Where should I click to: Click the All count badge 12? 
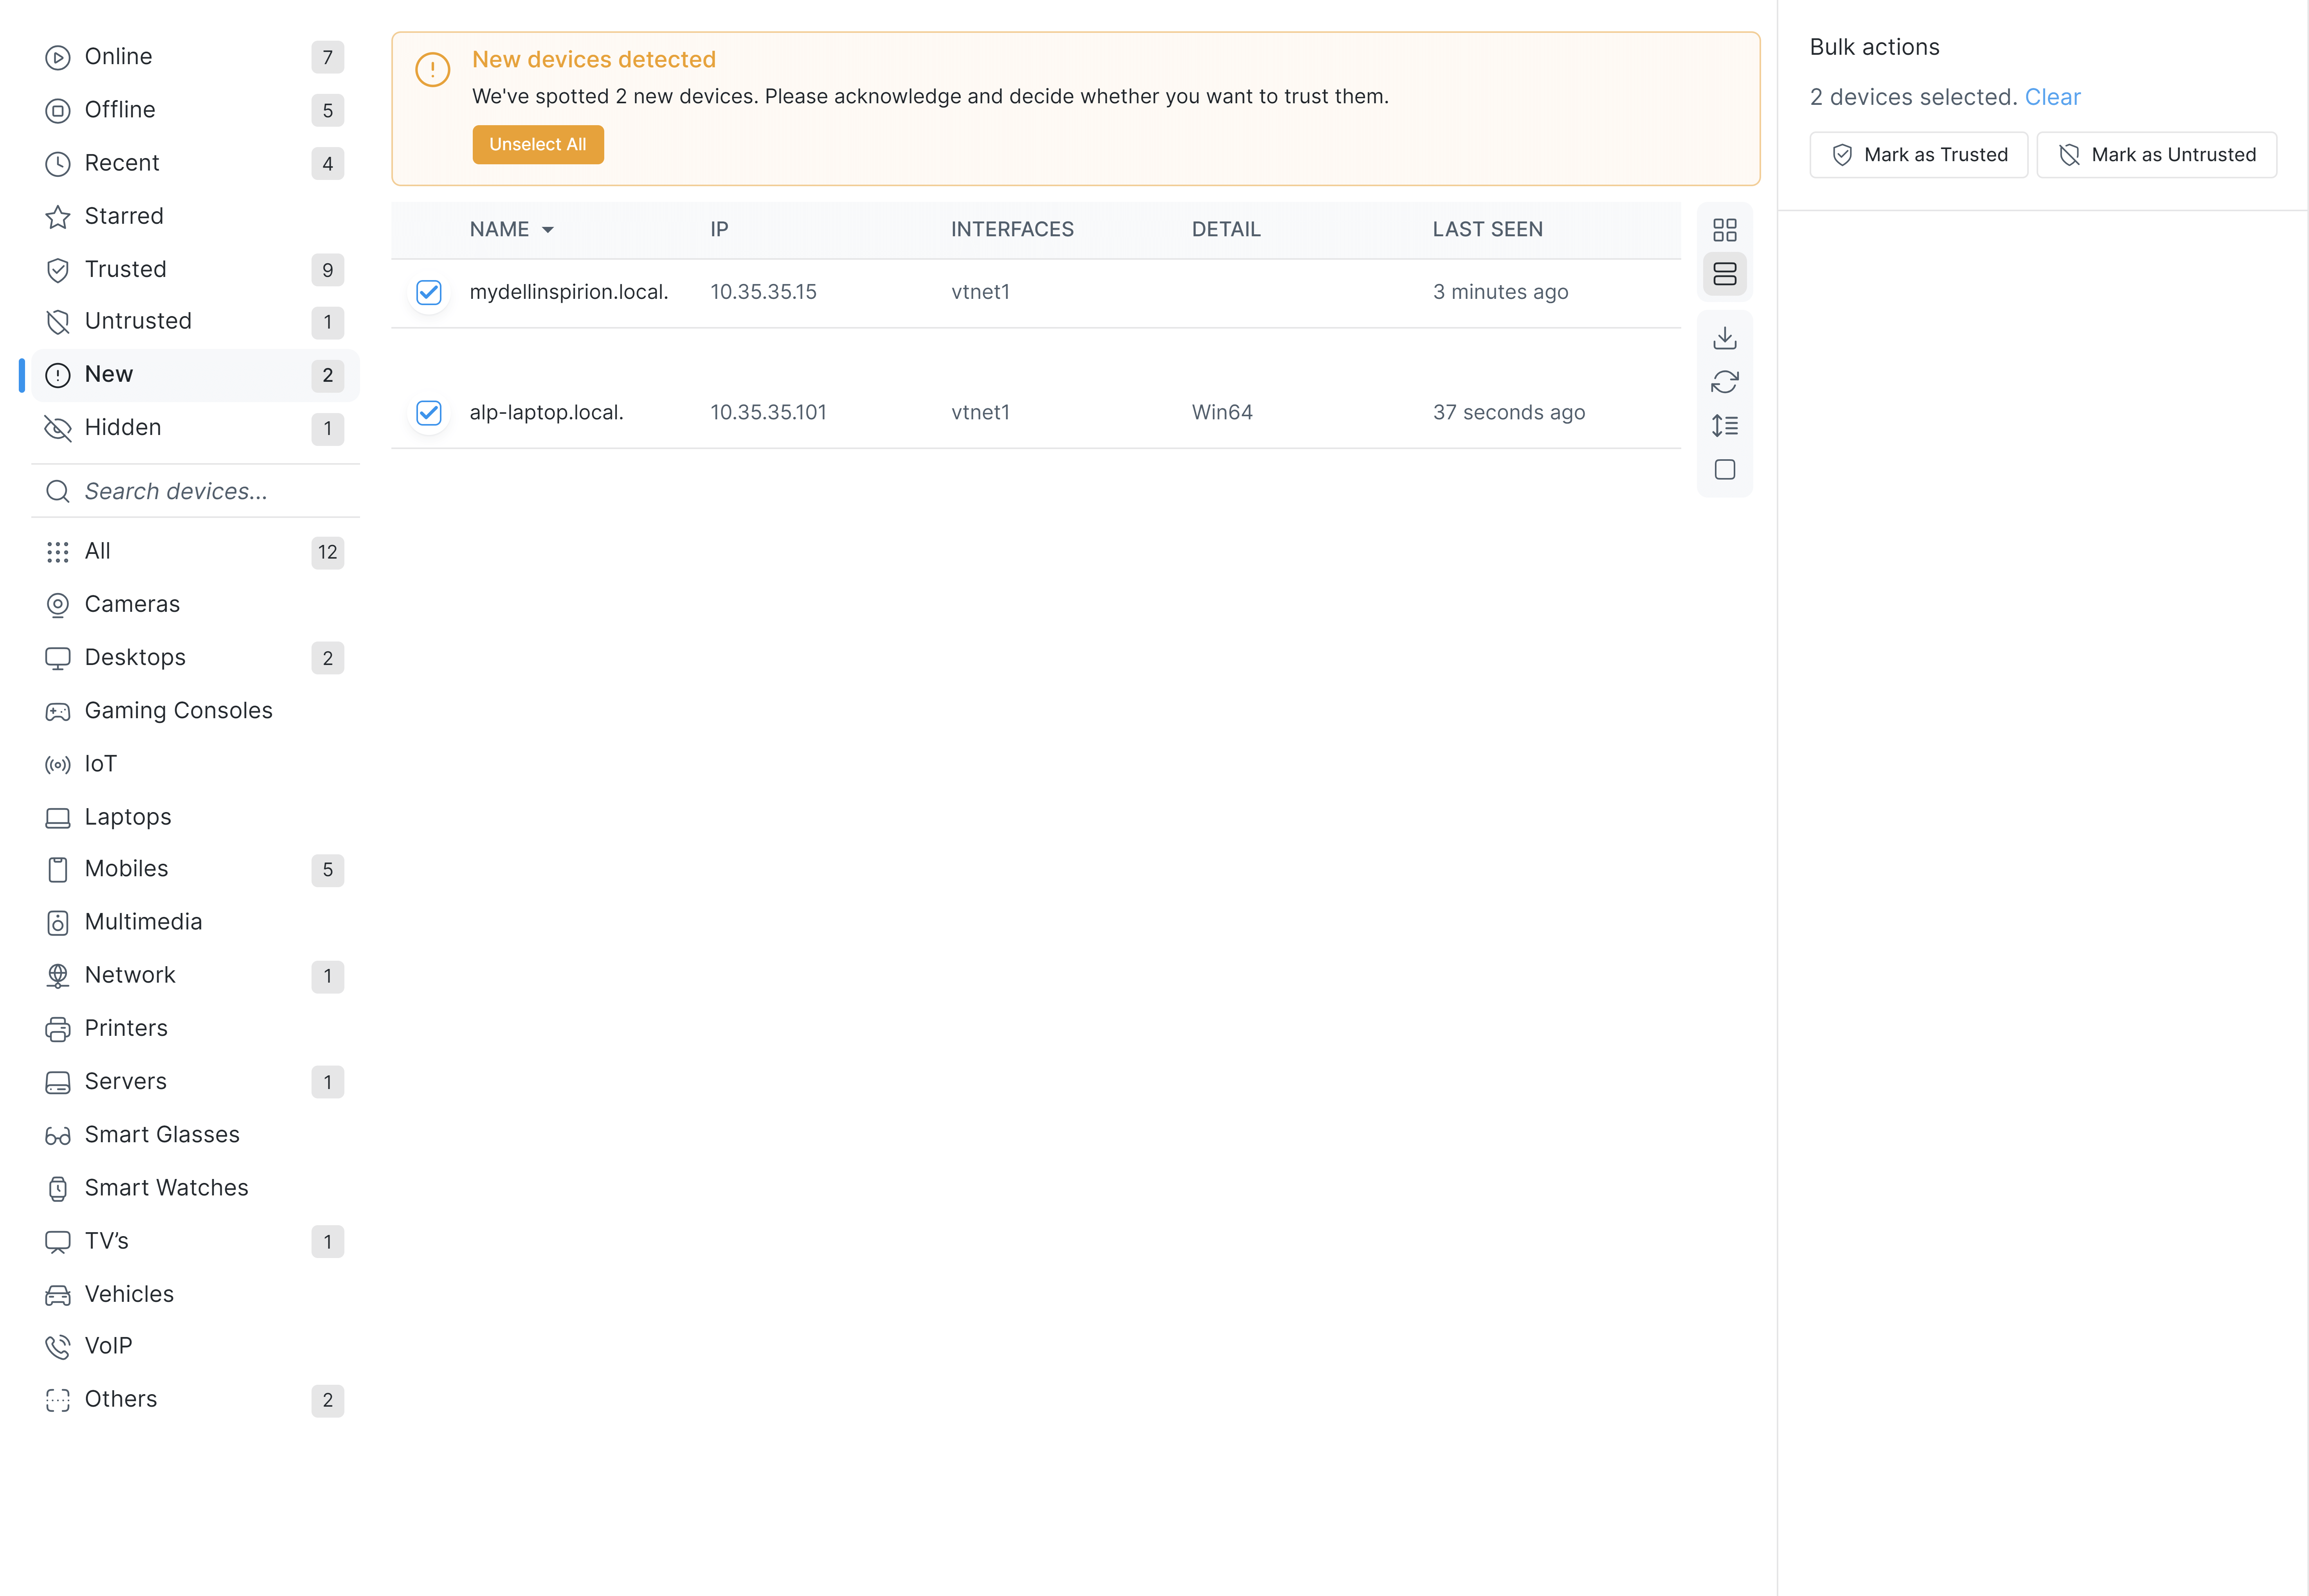click(328, 553)
